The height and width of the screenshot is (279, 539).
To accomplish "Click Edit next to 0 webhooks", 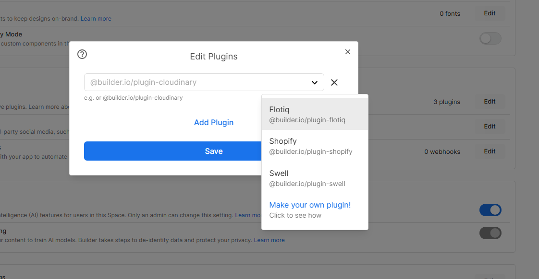I will point(490,151).
